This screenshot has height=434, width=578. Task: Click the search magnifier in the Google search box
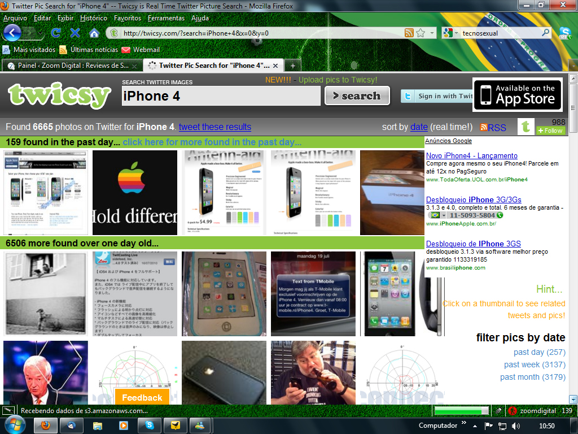click(x=546, y=32)
